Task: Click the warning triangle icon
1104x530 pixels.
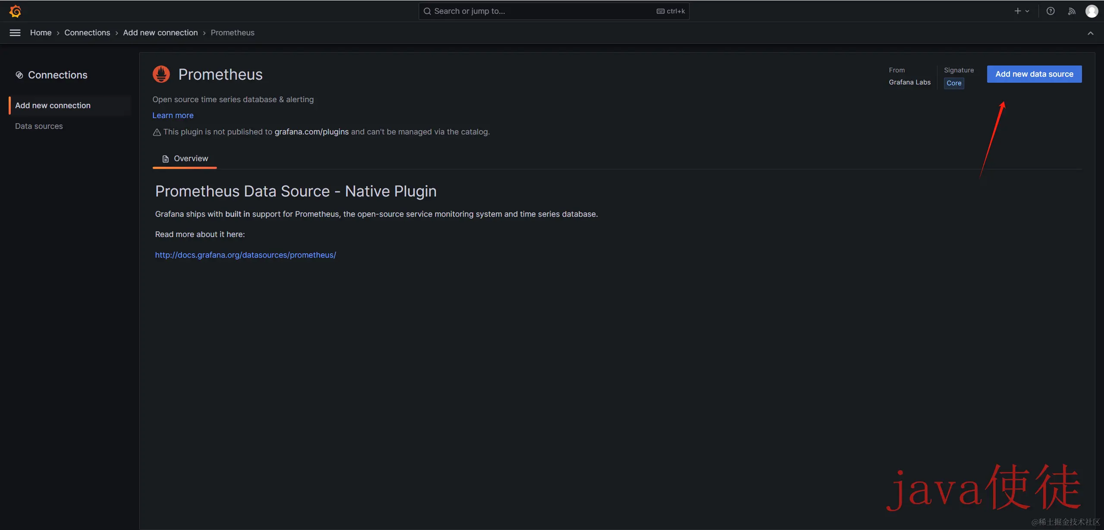Action: coord(157,132)
